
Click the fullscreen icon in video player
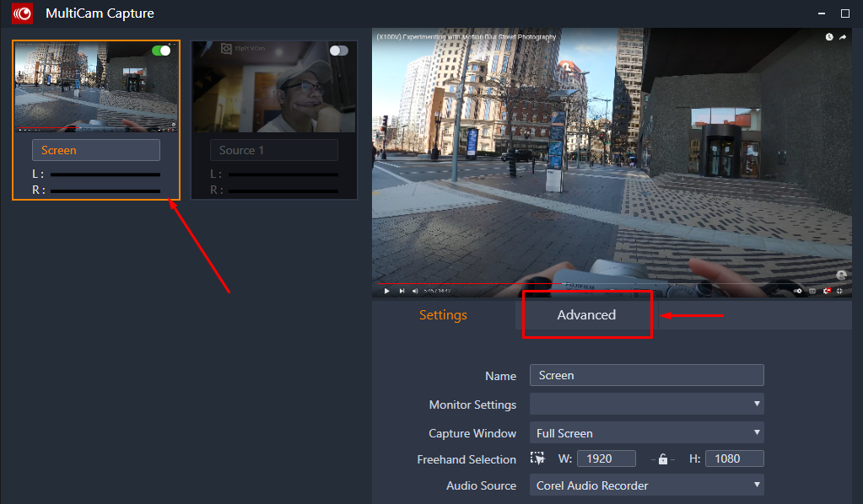[x=841, y=291]
